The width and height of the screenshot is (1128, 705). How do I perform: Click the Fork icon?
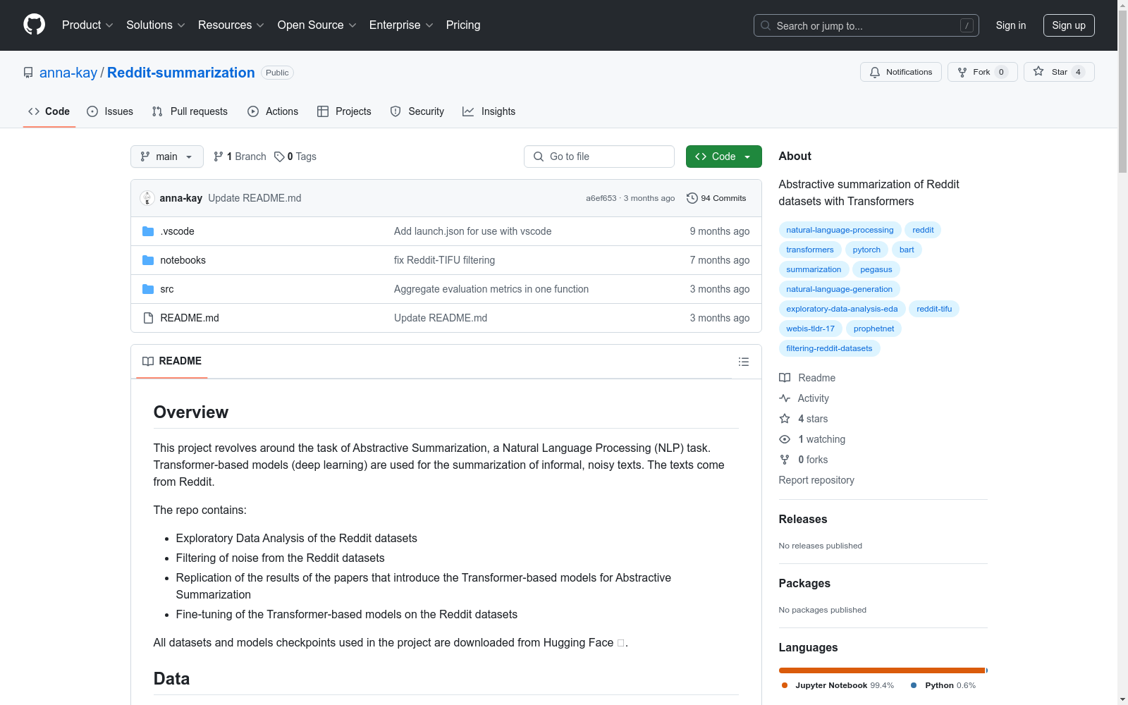(x=962, y=72)
